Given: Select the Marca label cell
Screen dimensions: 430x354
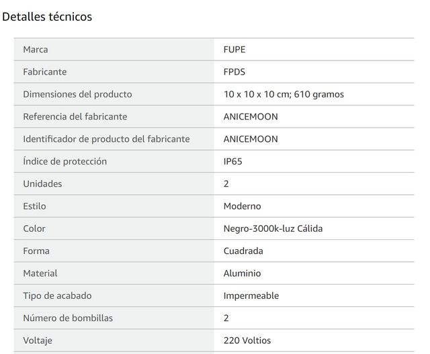Looking at the screenshot, I should [x=114, y=50].
